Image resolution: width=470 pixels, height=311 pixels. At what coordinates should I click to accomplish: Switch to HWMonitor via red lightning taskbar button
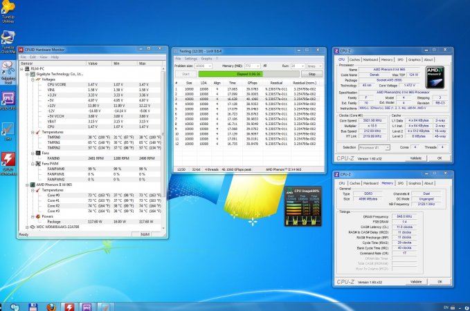(69, 307)
